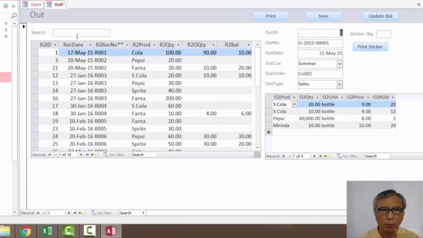Click the OutOrder field Co001
The width and height of the screenshot is (423, 238).
[x=320, y=74]
